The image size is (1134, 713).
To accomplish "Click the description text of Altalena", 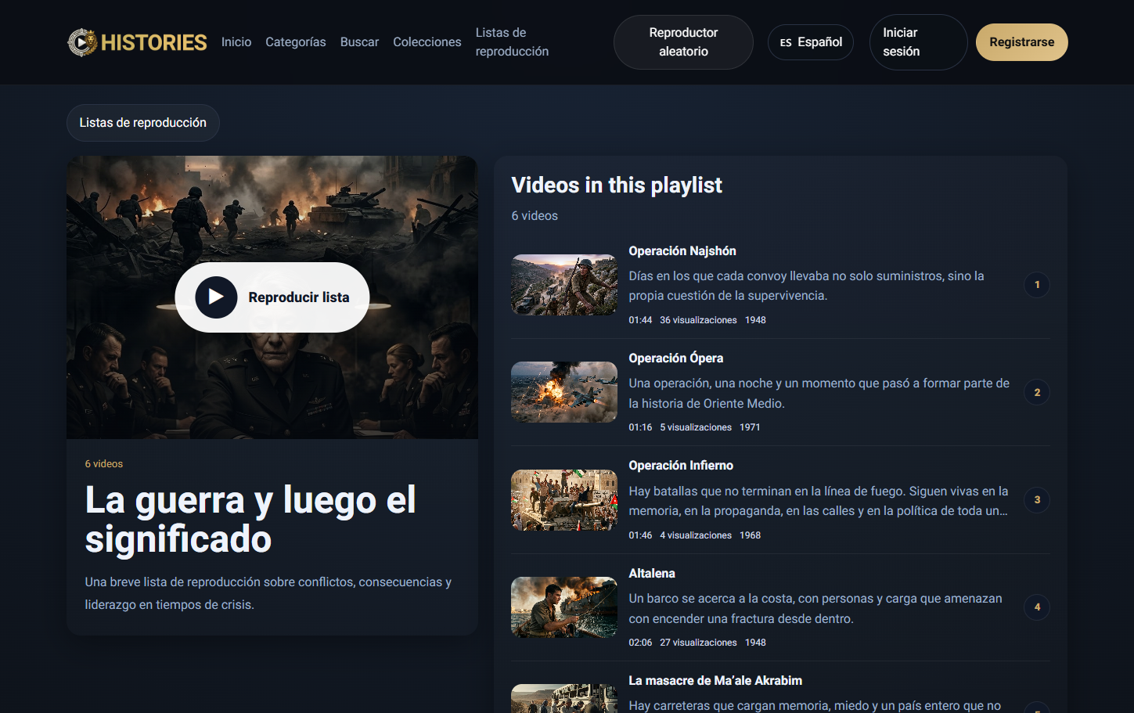I will [815, 608].
